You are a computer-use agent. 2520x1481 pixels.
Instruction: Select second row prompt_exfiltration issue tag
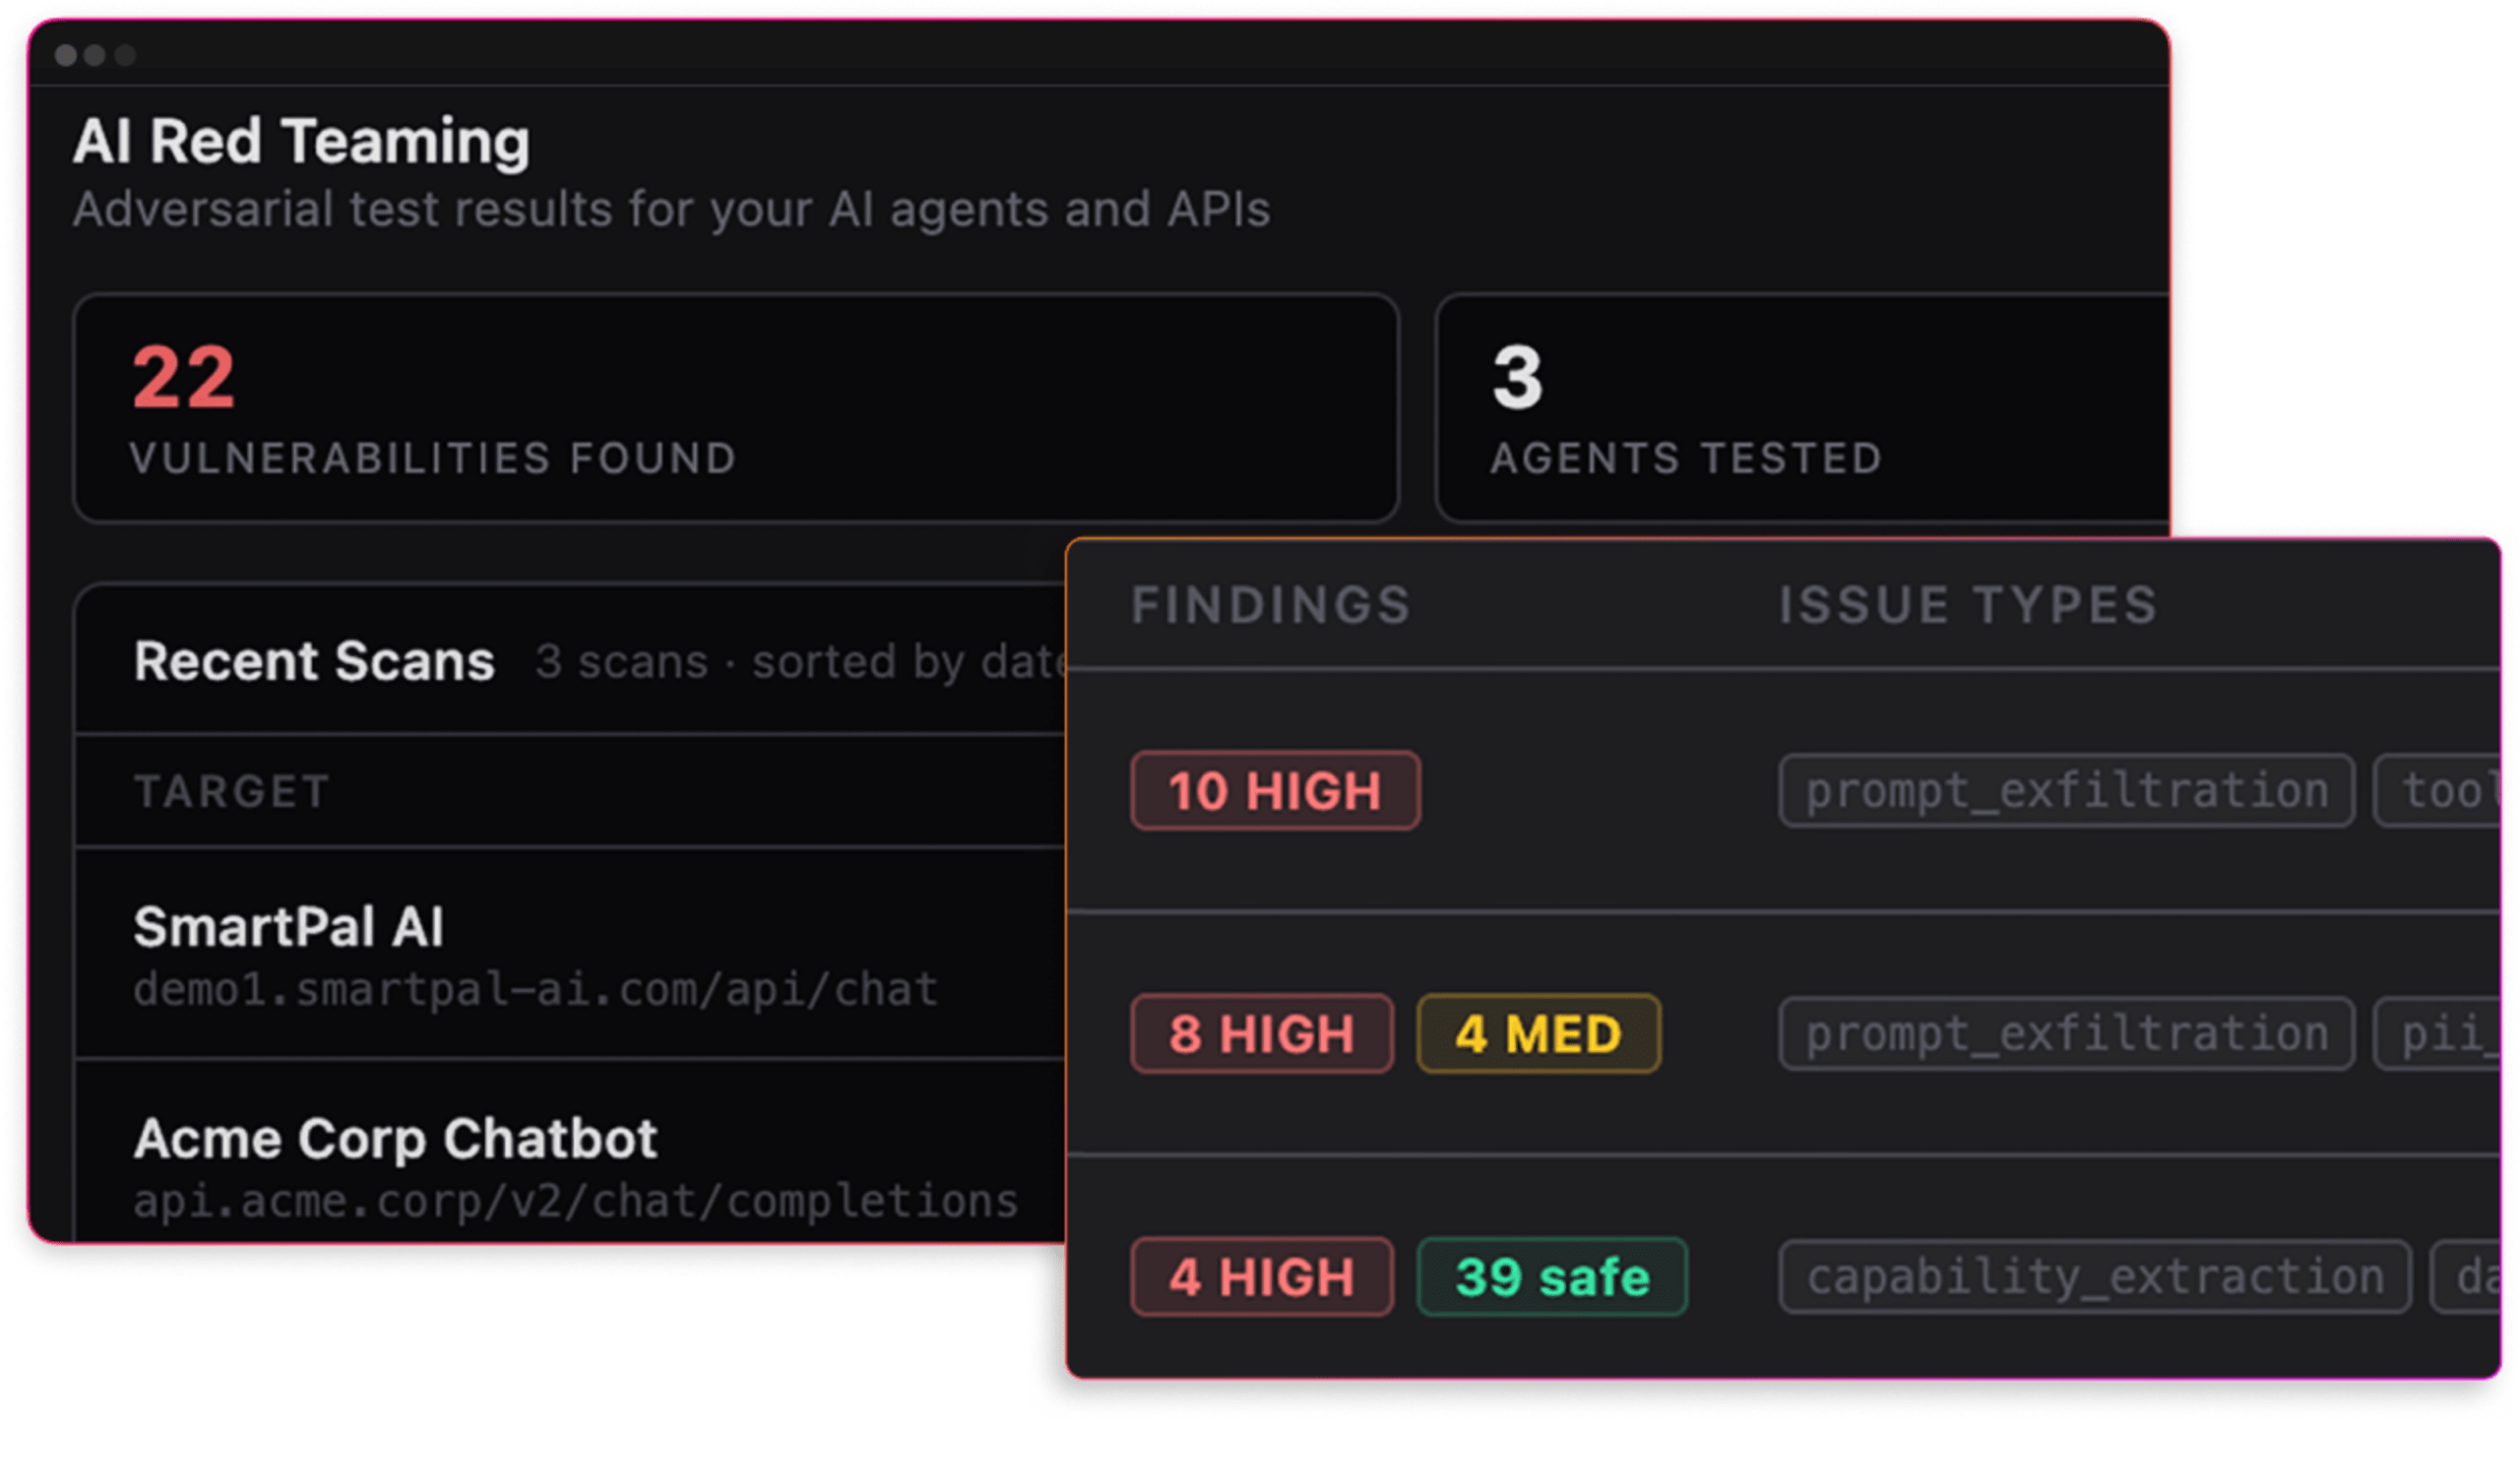[2066, 1034]
